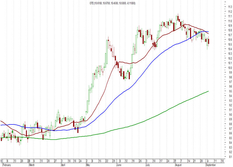233x167 pixels.
Task: Select the May month label
Action: (88, 165)
